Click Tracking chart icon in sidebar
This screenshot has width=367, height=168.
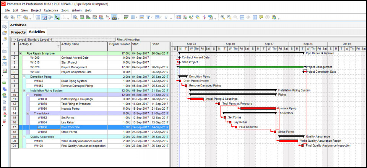click(x=5, y=70)
